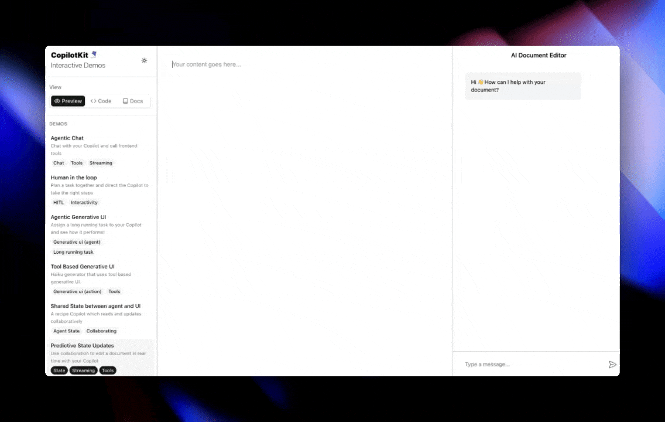Click the Streaming tag on Predictive State Updates
This screenshot has width=665, height=422.
(83, 370)
